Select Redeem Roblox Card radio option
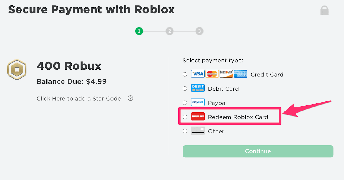 [185, 117]
